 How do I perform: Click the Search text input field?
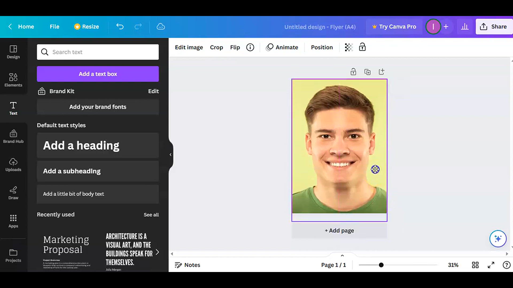coord(98,52)
